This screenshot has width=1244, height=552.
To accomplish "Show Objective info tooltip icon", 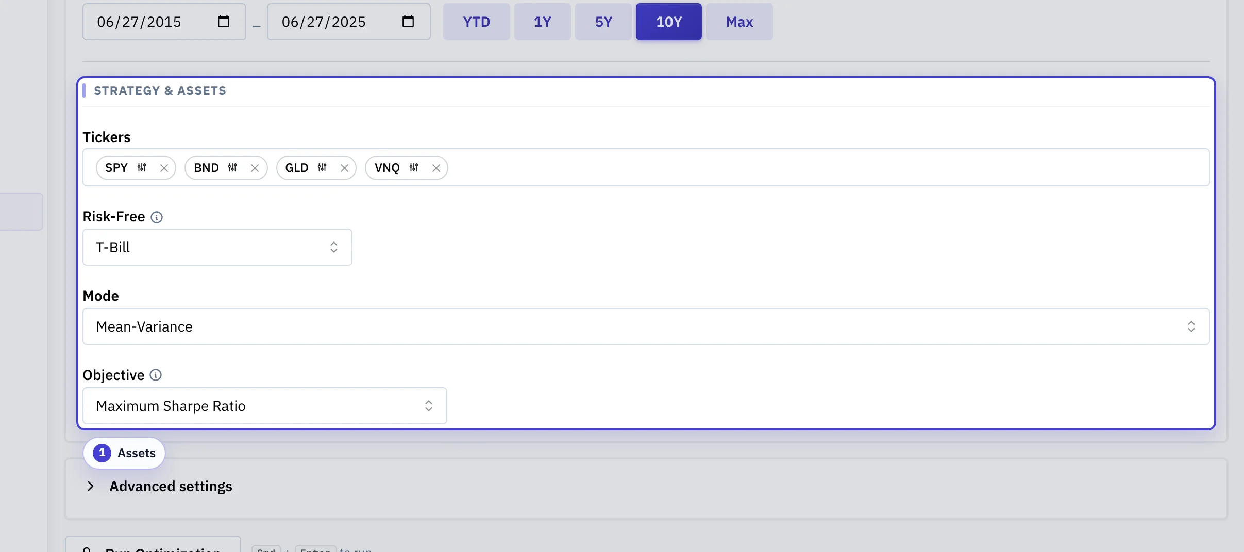I will [x=156, y=375].
